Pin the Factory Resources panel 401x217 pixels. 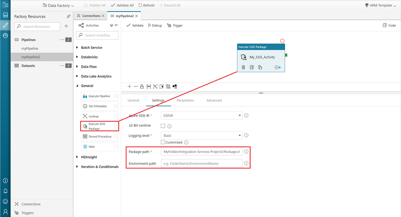pyautogui.click(x=68, y=16)
